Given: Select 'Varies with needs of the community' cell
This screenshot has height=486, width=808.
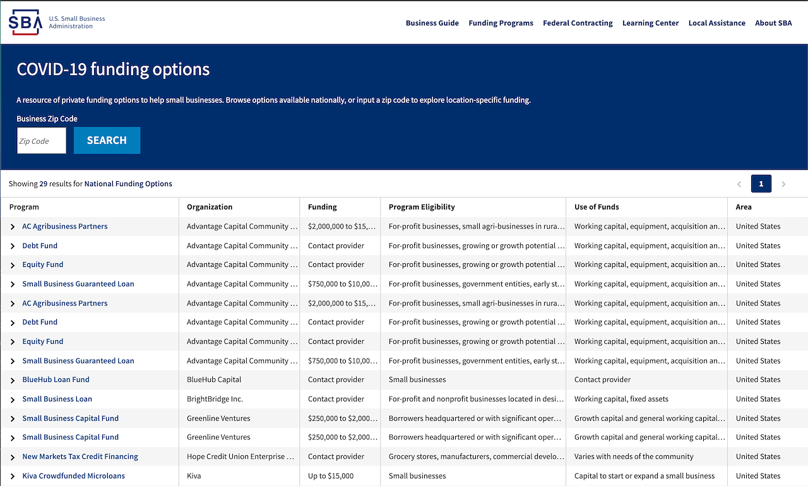Looking at the screenshot, I should (634, 456).
